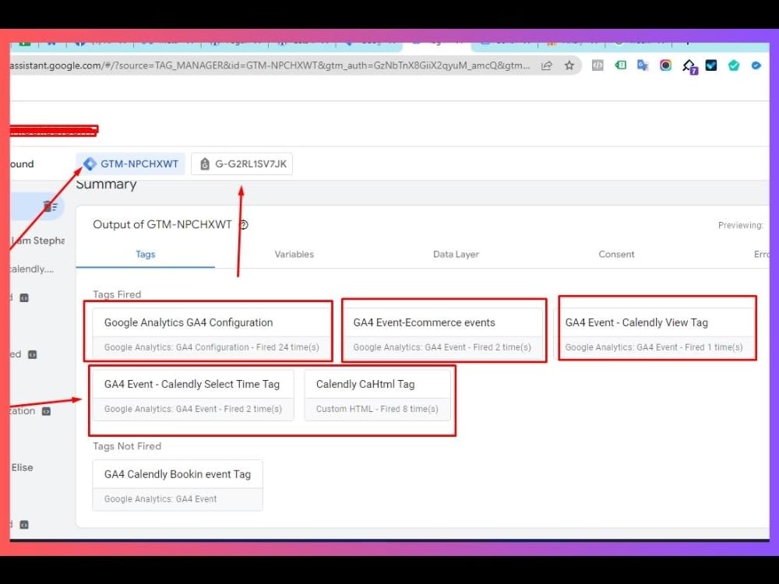
Task: Open the teal pentagon checkmark extension icon
Action: (x=734, y=65)
